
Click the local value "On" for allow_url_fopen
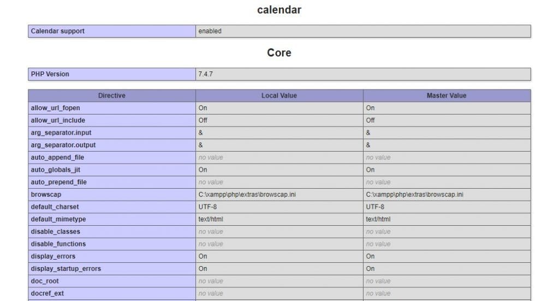[x=203, y=108]
